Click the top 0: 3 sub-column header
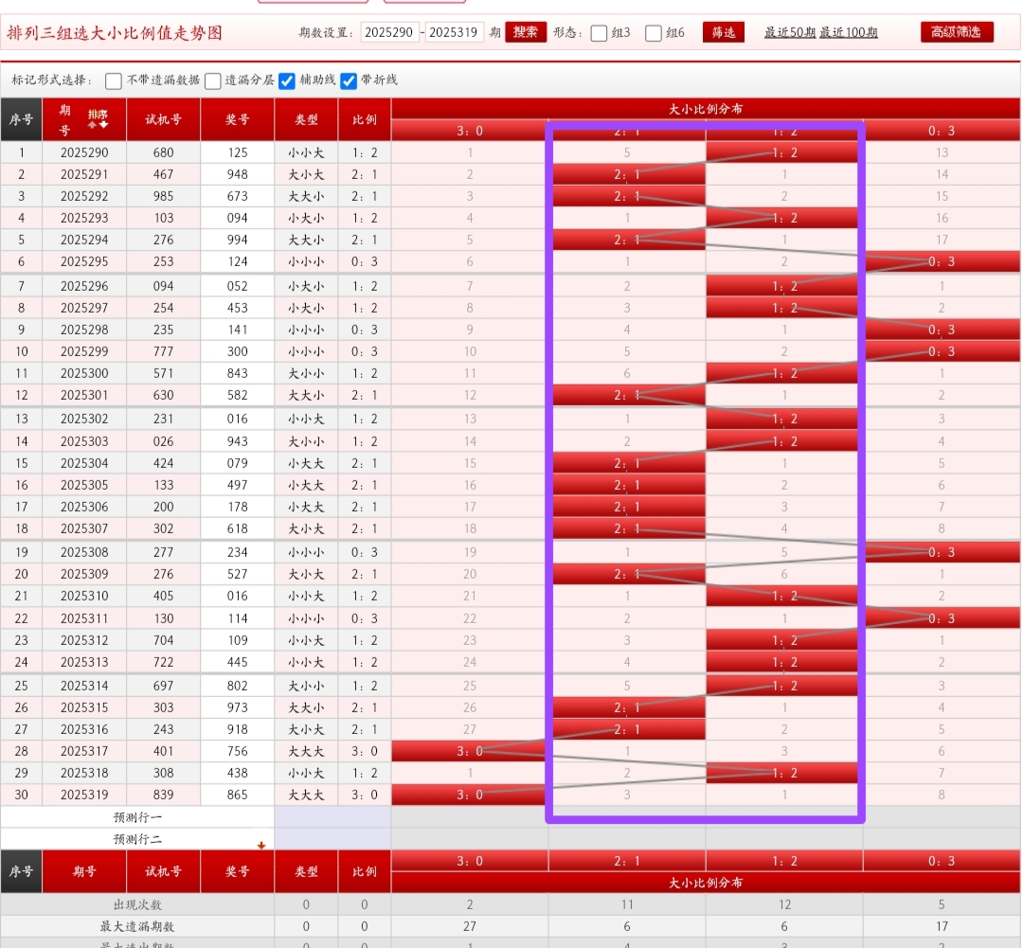The height and width of the screenshot is (948, 1023). click(942, 131)
